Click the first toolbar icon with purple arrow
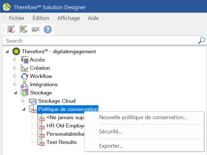The width and height of the screenshot is (207, 155). (11, 29)
